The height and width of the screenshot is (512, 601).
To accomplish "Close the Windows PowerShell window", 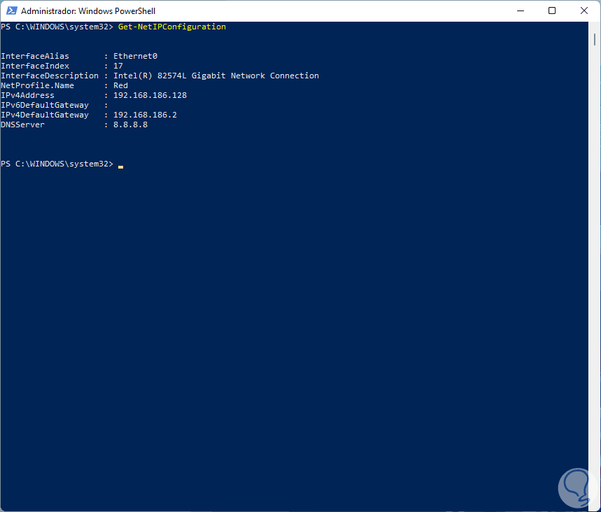I will 584,11.
